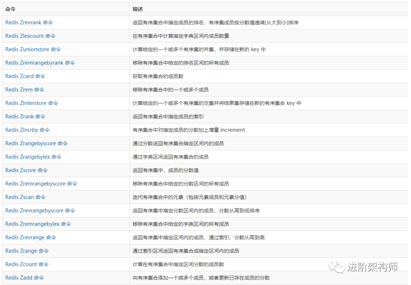The width and height of the screenshot is (411, 285).
Task: Select the 交集 description text
Action: pos(217,103)
